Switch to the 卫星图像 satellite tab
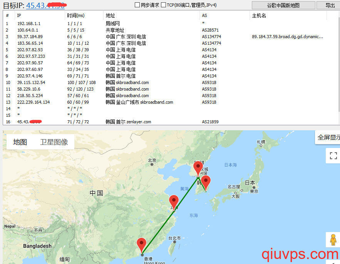Viewport: 340px width, 264px height. tap(54, 142)
